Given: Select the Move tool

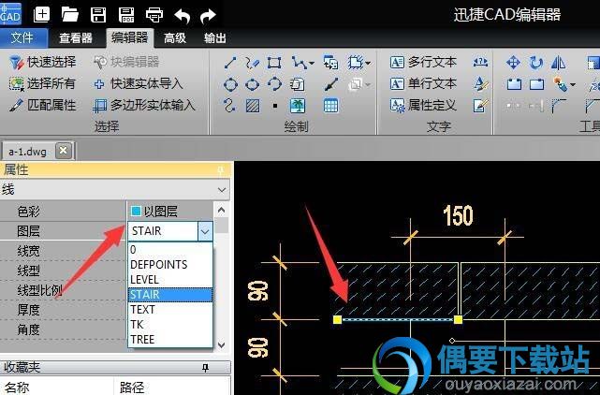Looking at the screenshot, I should [513, 63].
